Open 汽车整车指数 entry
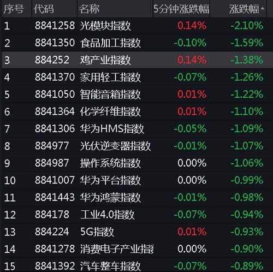 pyautogui.click(x=110, y=266)
